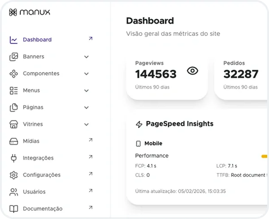Open the Documentação link
Viewport: 269px width, 219px height.
(43, 209)
